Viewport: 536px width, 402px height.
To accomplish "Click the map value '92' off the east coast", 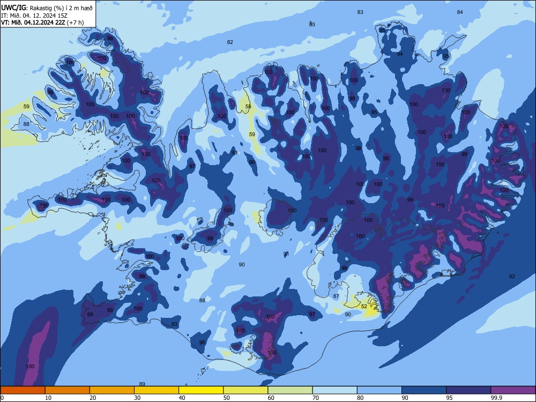I will 512,276.
